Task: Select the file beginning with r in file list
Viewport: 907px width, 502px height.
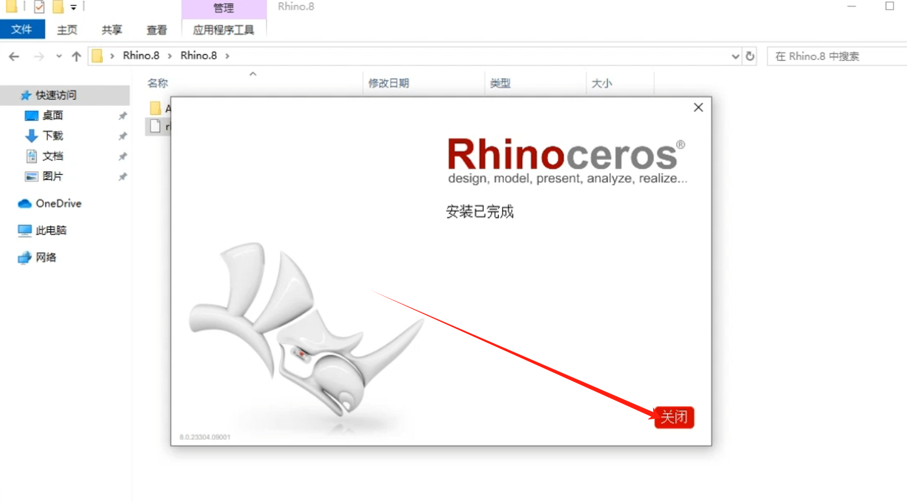Action: pos(159,126)
